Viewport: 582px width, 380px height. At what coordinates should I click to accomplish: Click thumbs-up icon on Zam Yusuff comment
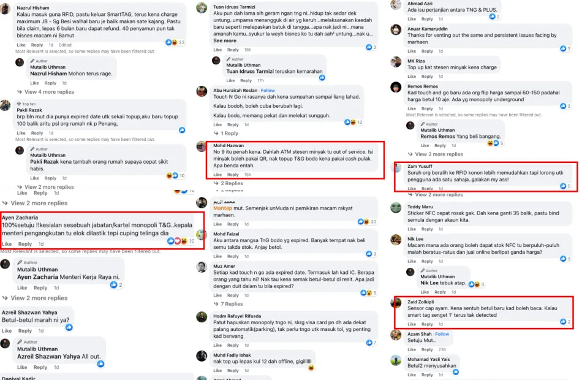(x=563, y=186)
